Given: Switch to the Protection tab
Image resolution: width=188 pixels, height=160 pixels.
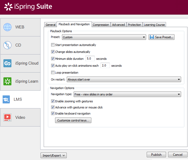Looking at the screenshot, I should coord(135,25).
